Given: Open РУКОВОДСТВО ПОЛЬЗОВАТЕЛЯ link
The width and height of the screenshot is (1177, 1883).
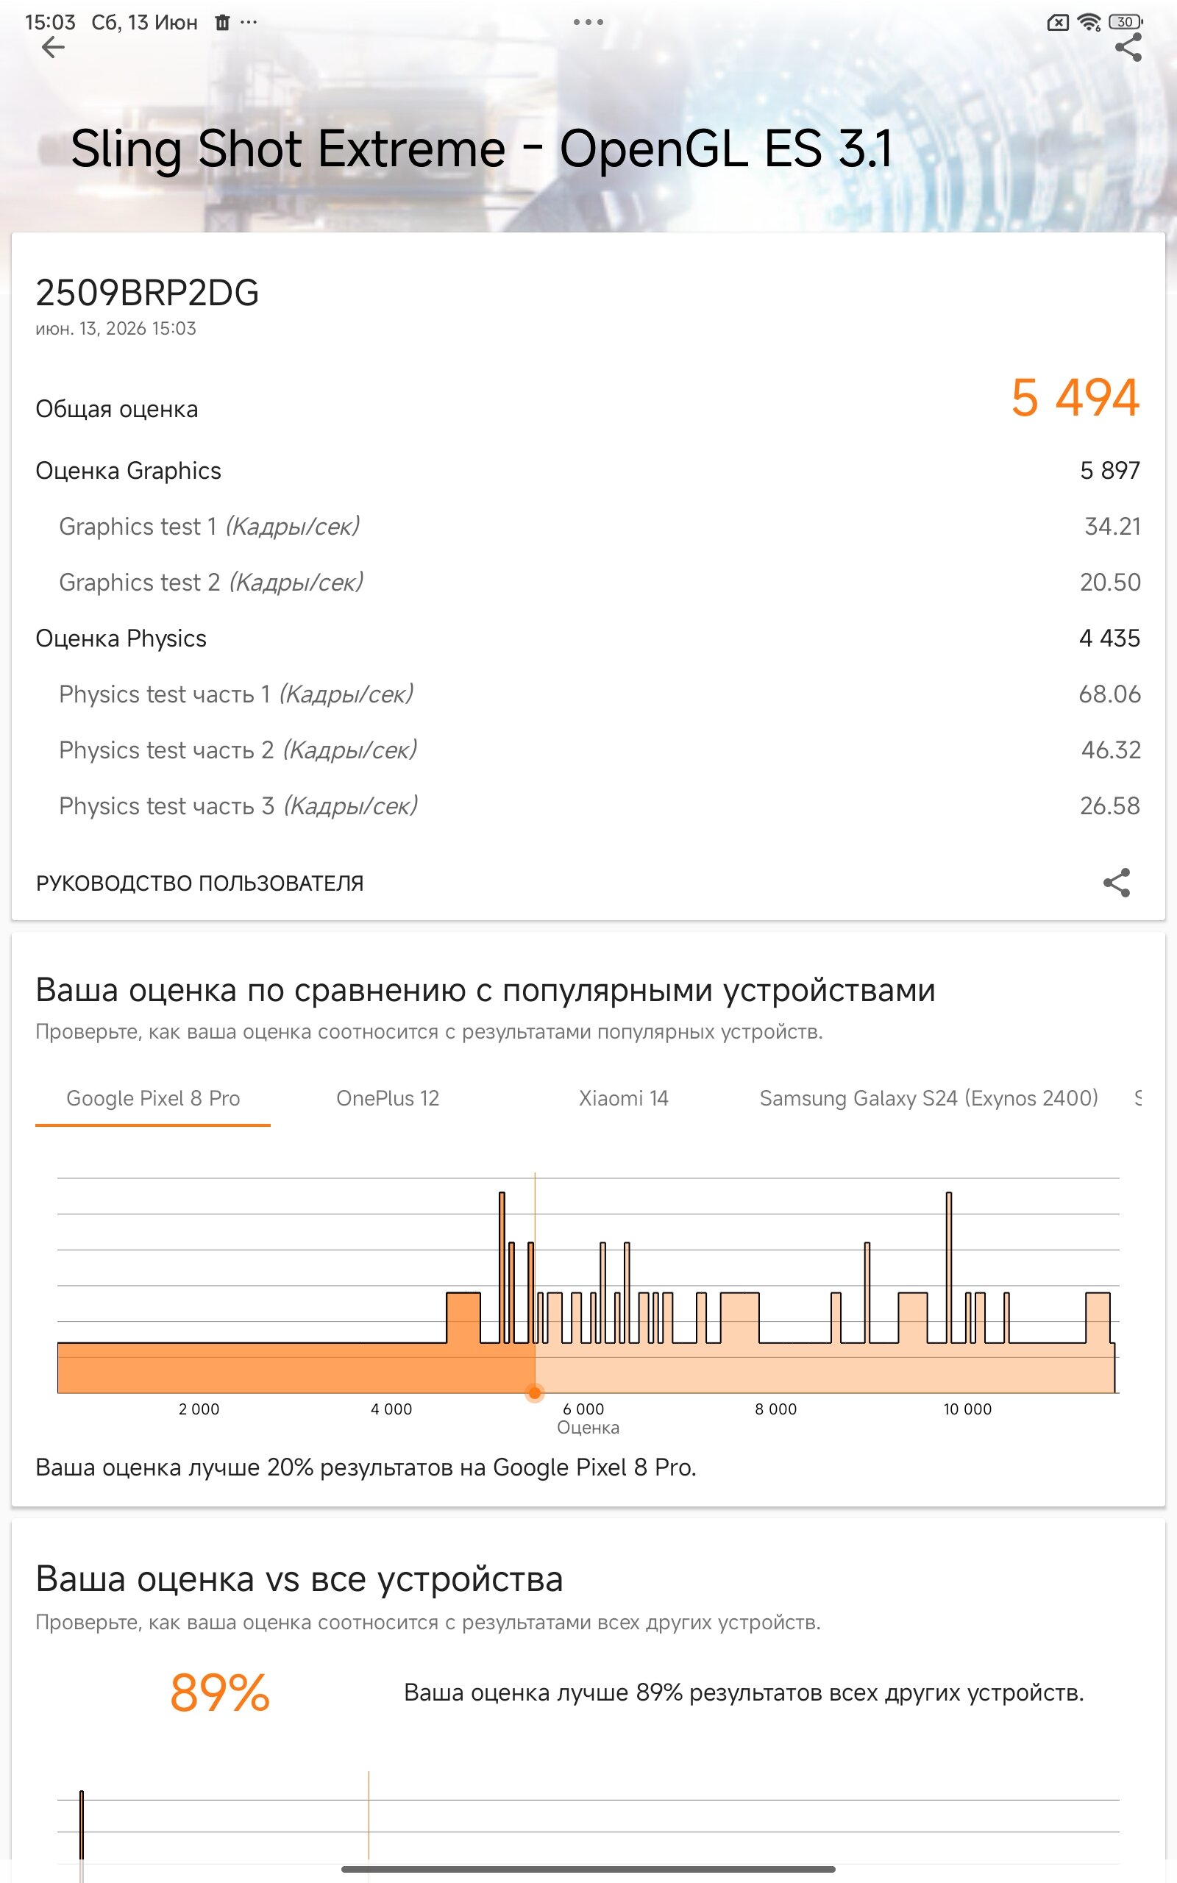Looking at the screenshot, I should coord(199,883).
